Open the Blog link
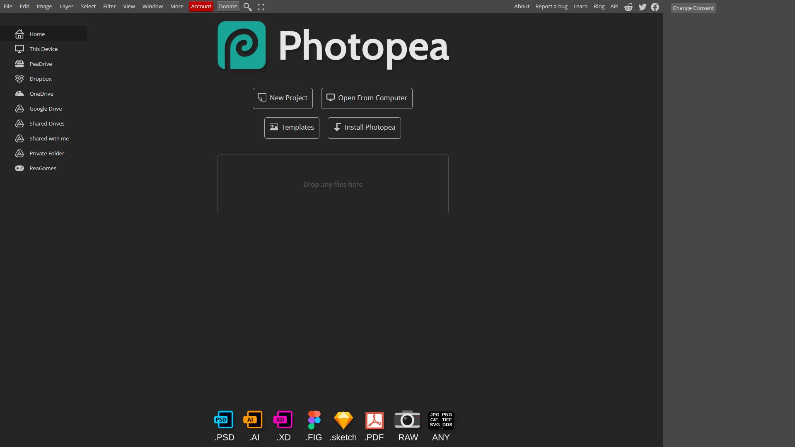The height and width of the screenshot is (447, 795). (599, 6)
